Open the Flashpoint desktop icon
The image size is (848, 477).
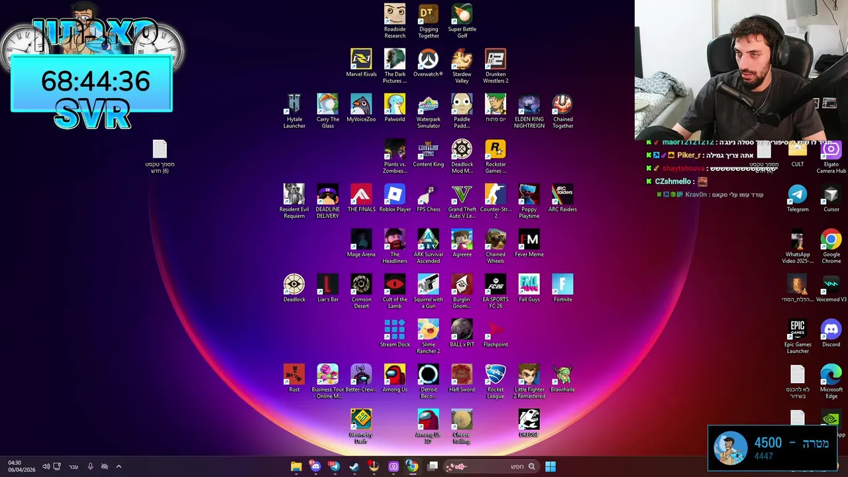(x=496, y=333)
